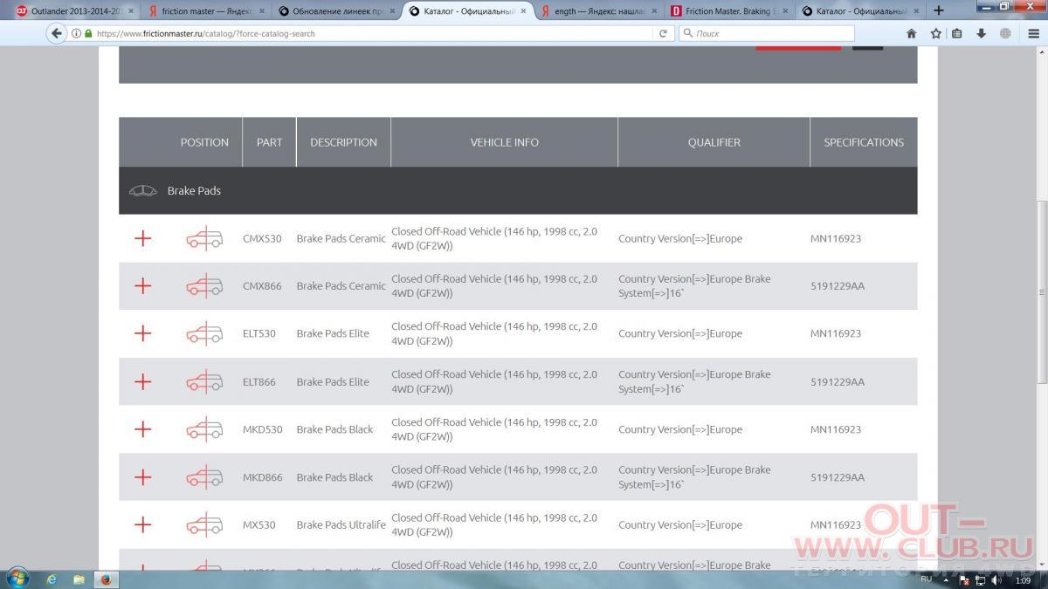This screenshot has height=589, width=1048.
Task: Open Windows Explorer from the taskbar
Action: 79,579
